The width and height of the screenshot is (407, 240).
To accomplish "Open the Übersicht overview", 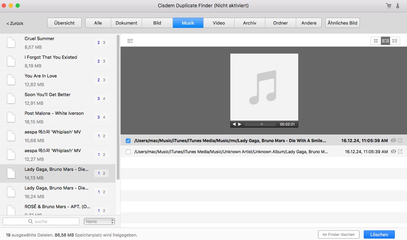I will coord(64,23).
